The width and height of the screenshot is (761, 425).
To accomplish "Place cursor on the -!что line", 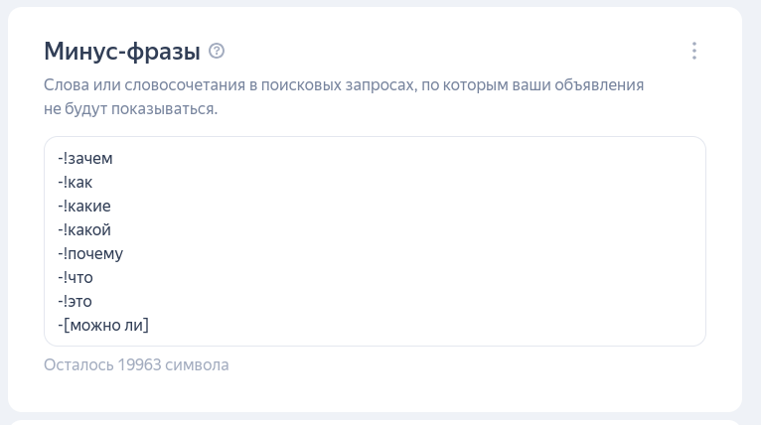I will point(76,277).
